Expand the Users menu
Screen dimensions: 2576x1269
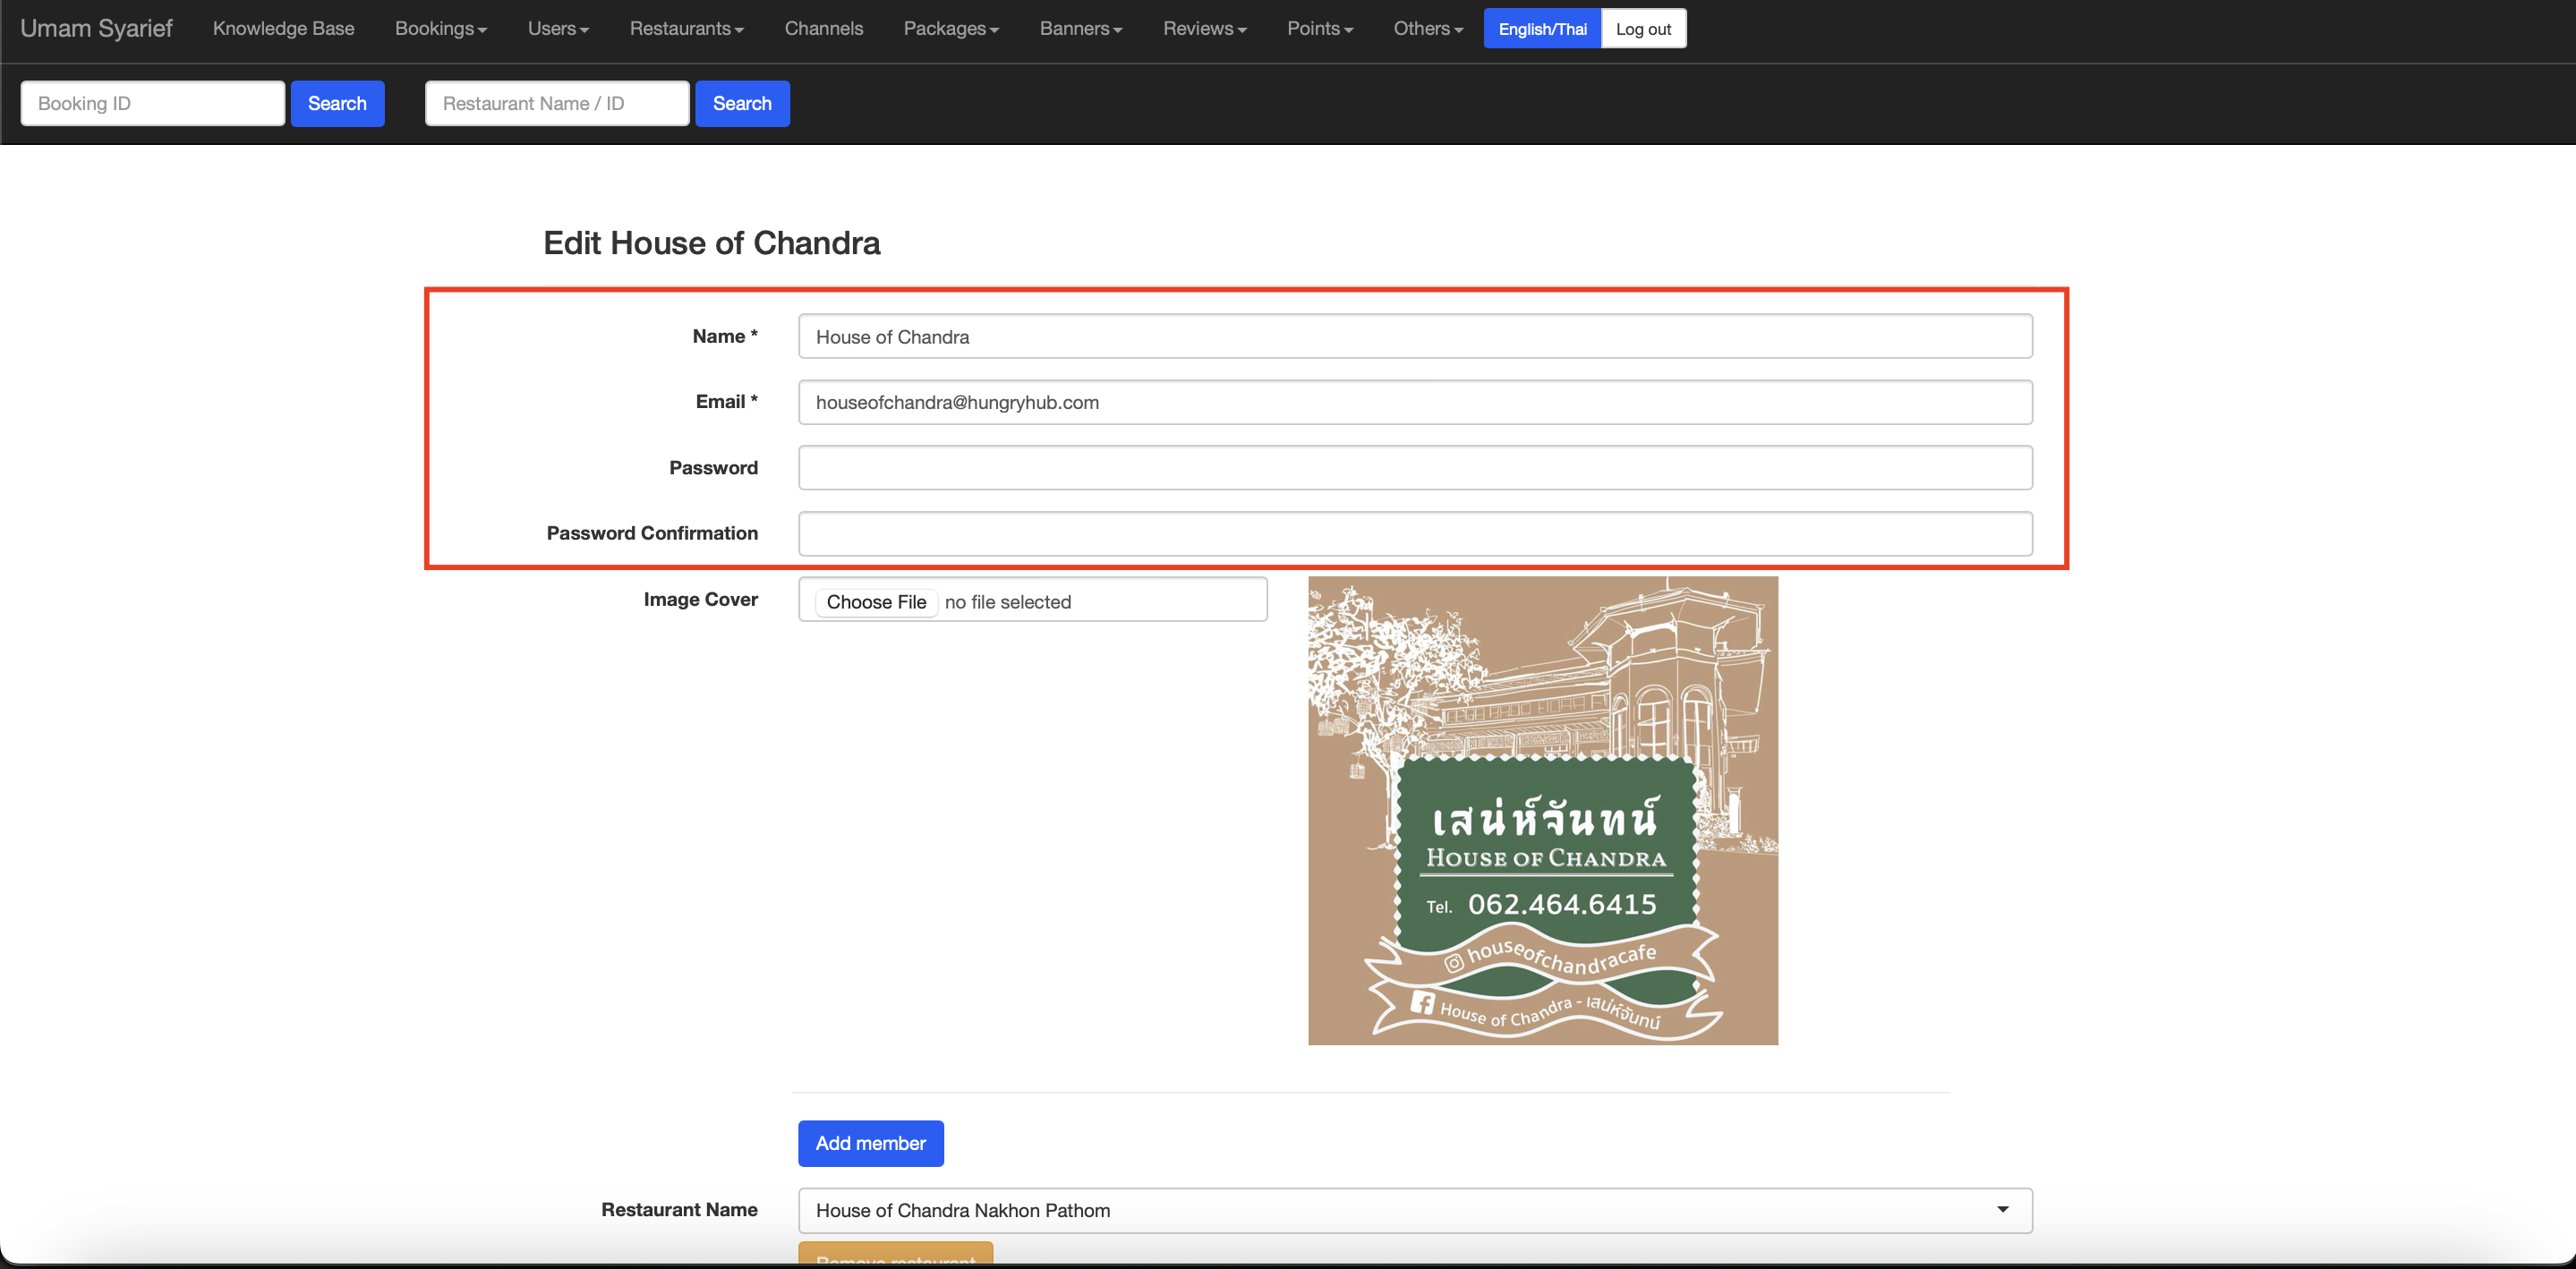[x=558, y=29]
